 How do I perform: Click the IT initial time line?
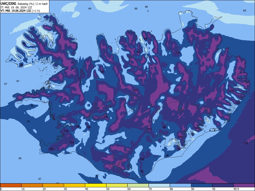pyautogui.click(x=16, y=7)
